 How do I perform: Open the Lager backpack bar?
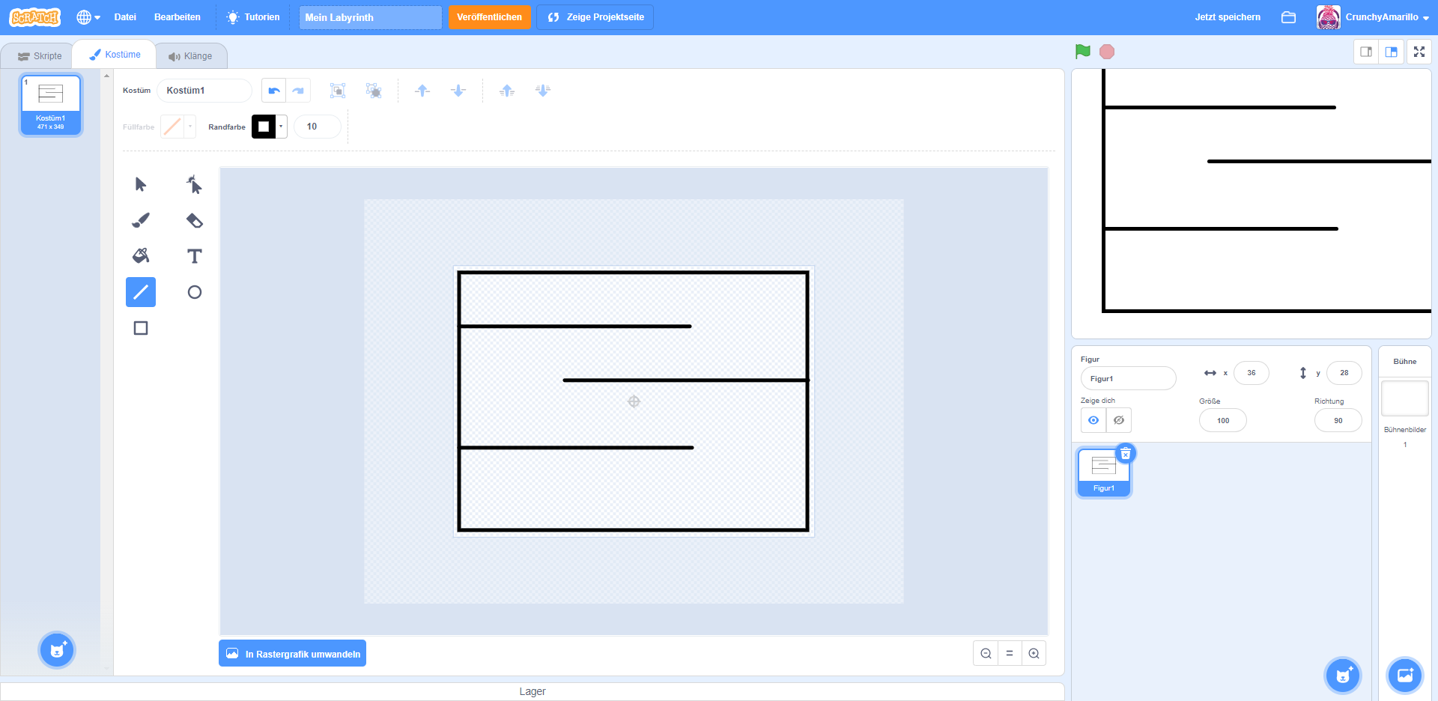coord(533,691)
